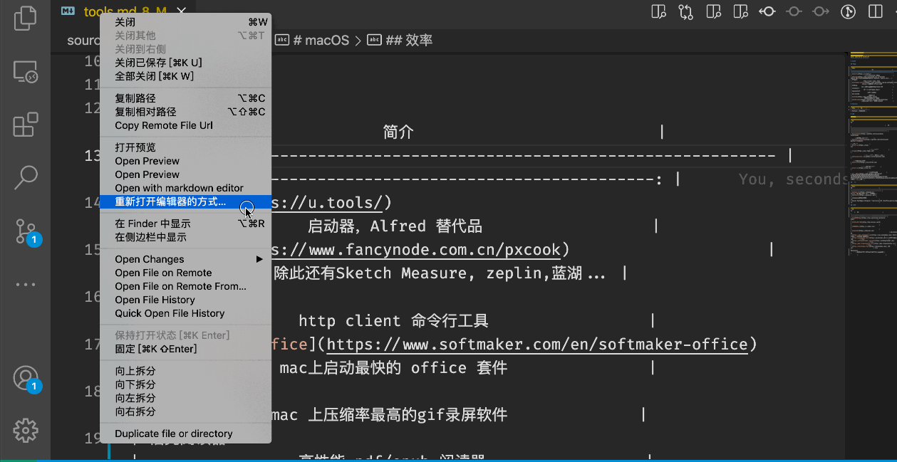Open the Git graph circle icon
The width and height of the screenshot is (897, 462).
click(848, 11)
